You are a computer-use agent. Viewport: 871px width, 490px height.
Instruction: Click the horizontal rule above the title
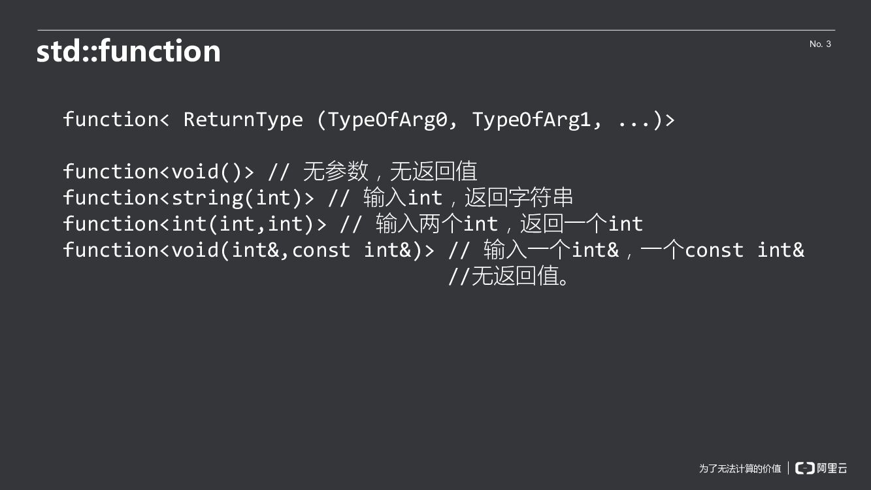[436, 30]
